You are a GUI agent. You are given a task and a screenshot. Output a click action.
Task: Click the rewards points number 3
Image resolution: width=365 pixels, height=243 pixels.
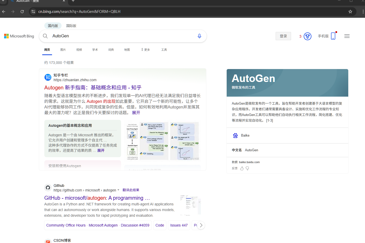coord(300,36)
